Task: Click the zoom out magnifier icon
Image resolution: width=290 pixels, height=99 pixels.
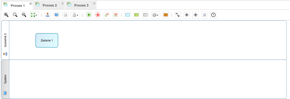Action: pyautogui.click(x=24, y=15)
